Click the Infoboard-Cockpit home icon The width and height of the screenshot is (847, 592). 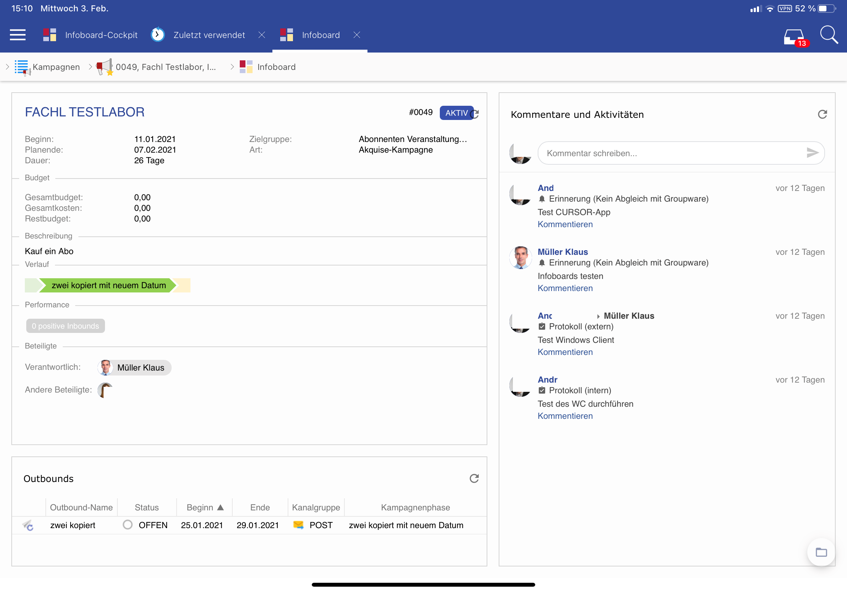pyautogui.click(x=50, y=35)
